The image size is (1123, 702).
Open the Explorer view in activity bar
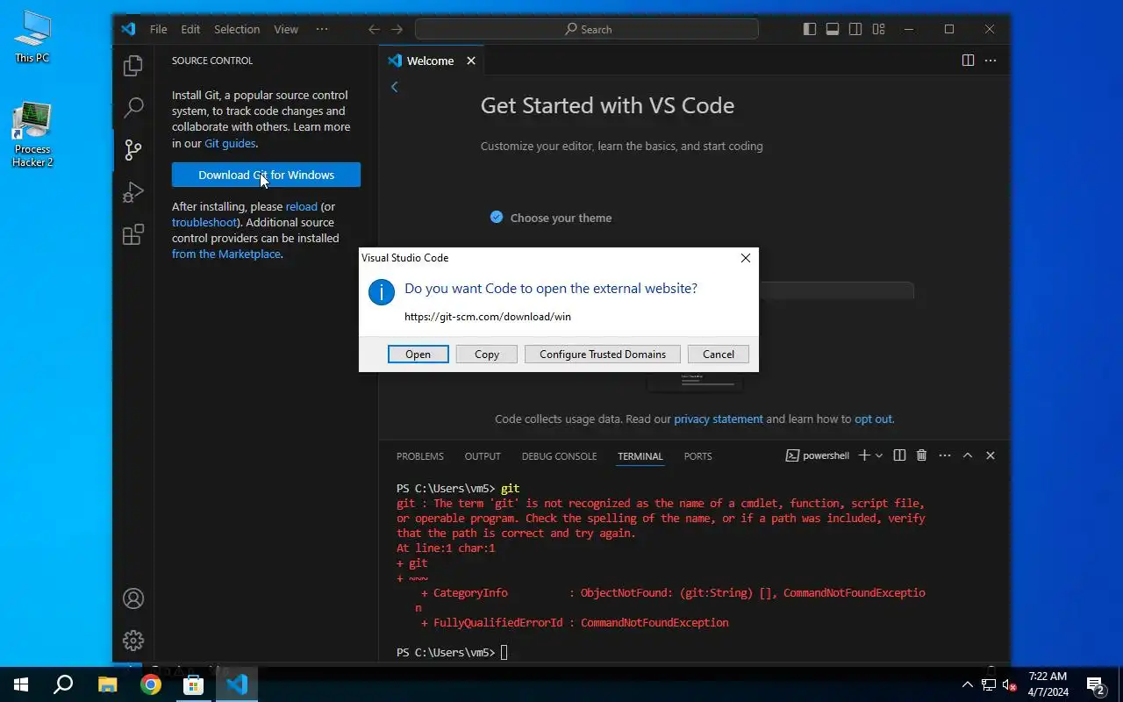tap(133, 66)
